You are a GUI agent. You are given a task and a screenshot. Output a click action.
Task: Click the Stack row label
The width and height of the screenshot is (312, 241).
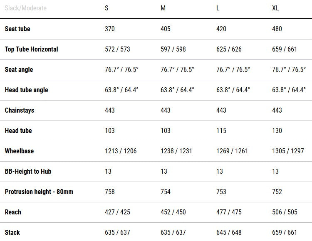tap(12, 232)
